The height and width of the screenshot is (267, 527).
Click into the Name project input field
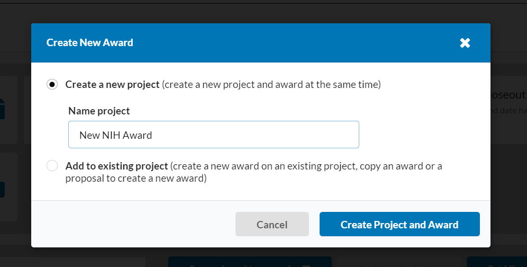click(213, 135)
